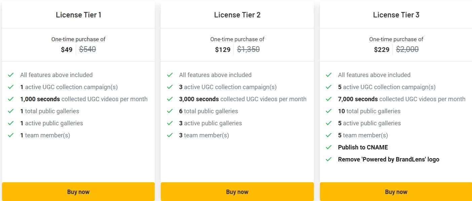Click 'Buy now' under License Tier 2
Viewport: 472px width, 201px height.
click(237, 192)
